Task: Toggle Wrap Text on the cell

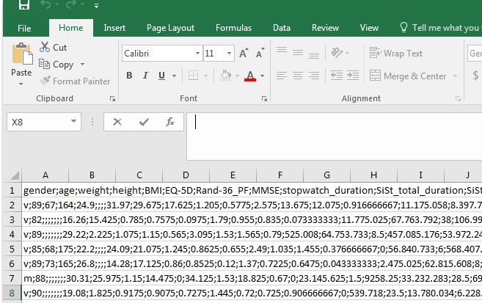Action: click(396, 54)
